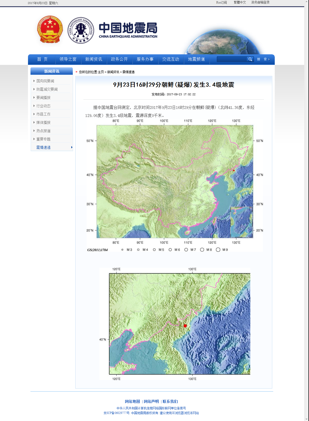This screenshot has height=421, width=309.
Task: Click 震情速递 in the breadcrumb
Action: pyautogui.click(x=128, y=72)
